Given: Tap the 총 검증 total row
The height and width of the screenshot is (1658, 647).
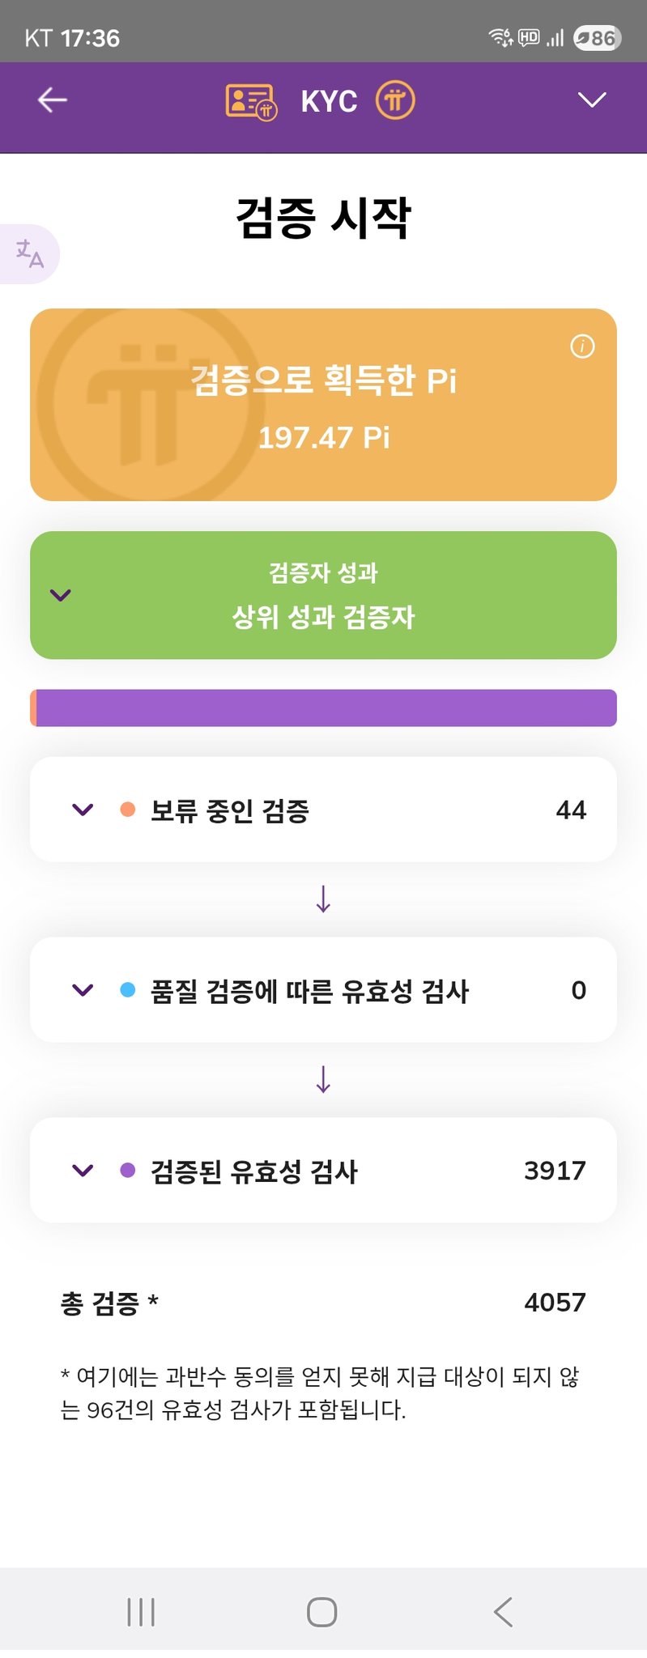Looking at the screenshot, I should (323, 1303).
